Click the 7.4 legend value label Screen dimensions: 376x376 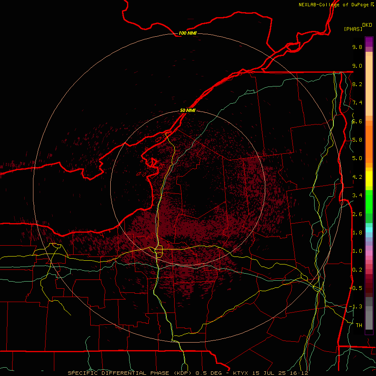(x=357, y=103)
